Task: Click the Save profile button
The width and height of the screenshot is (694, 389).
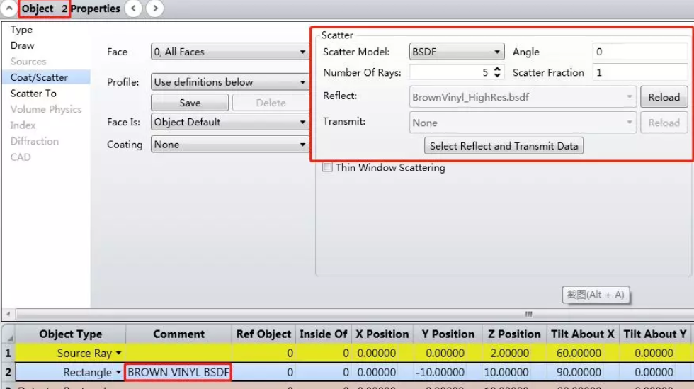Action: tap(190, 103)
